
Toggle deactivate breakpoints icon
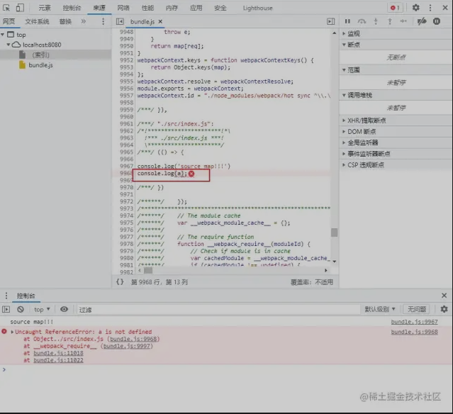(422, 21)
